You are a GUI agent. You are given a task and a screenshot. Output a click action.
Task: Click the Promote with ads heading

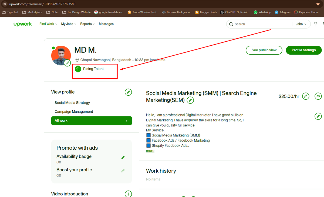coord(77,148)
